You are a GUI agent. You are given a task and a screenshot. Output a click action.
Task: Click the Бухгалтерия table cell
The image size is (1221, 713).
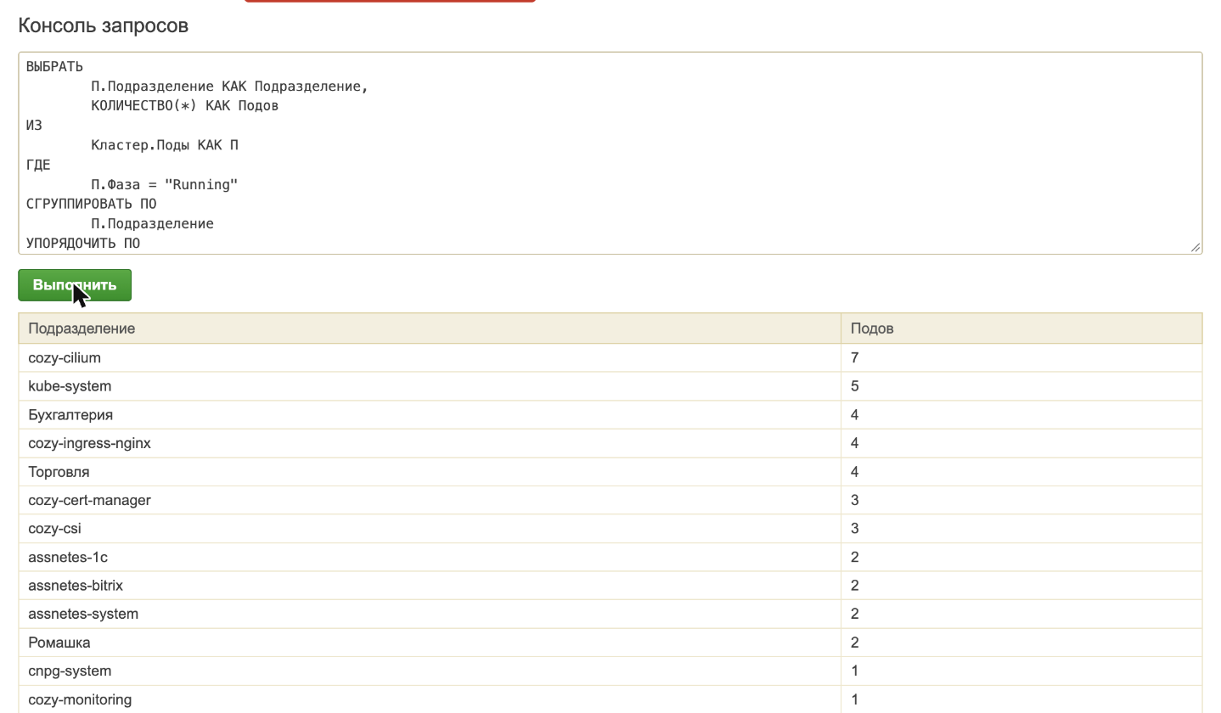tap(430, 415)
